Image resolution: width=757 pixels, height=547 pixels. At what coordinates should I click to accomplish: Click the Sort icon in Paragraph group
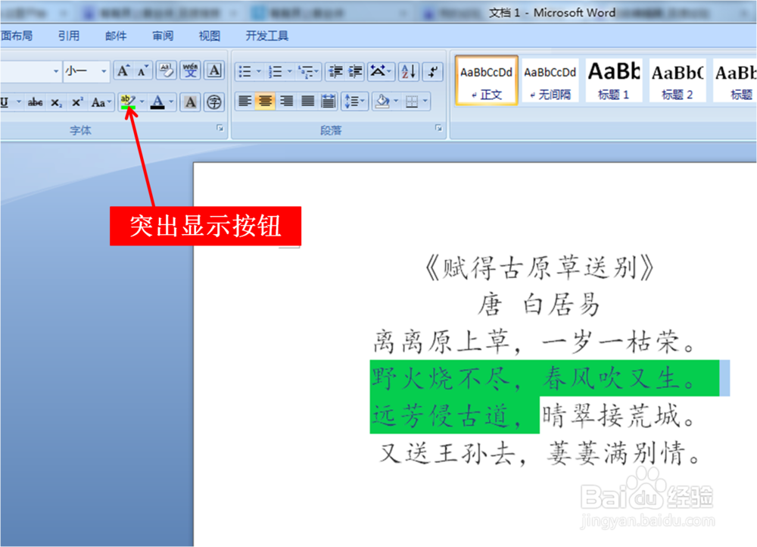[409, 70]
